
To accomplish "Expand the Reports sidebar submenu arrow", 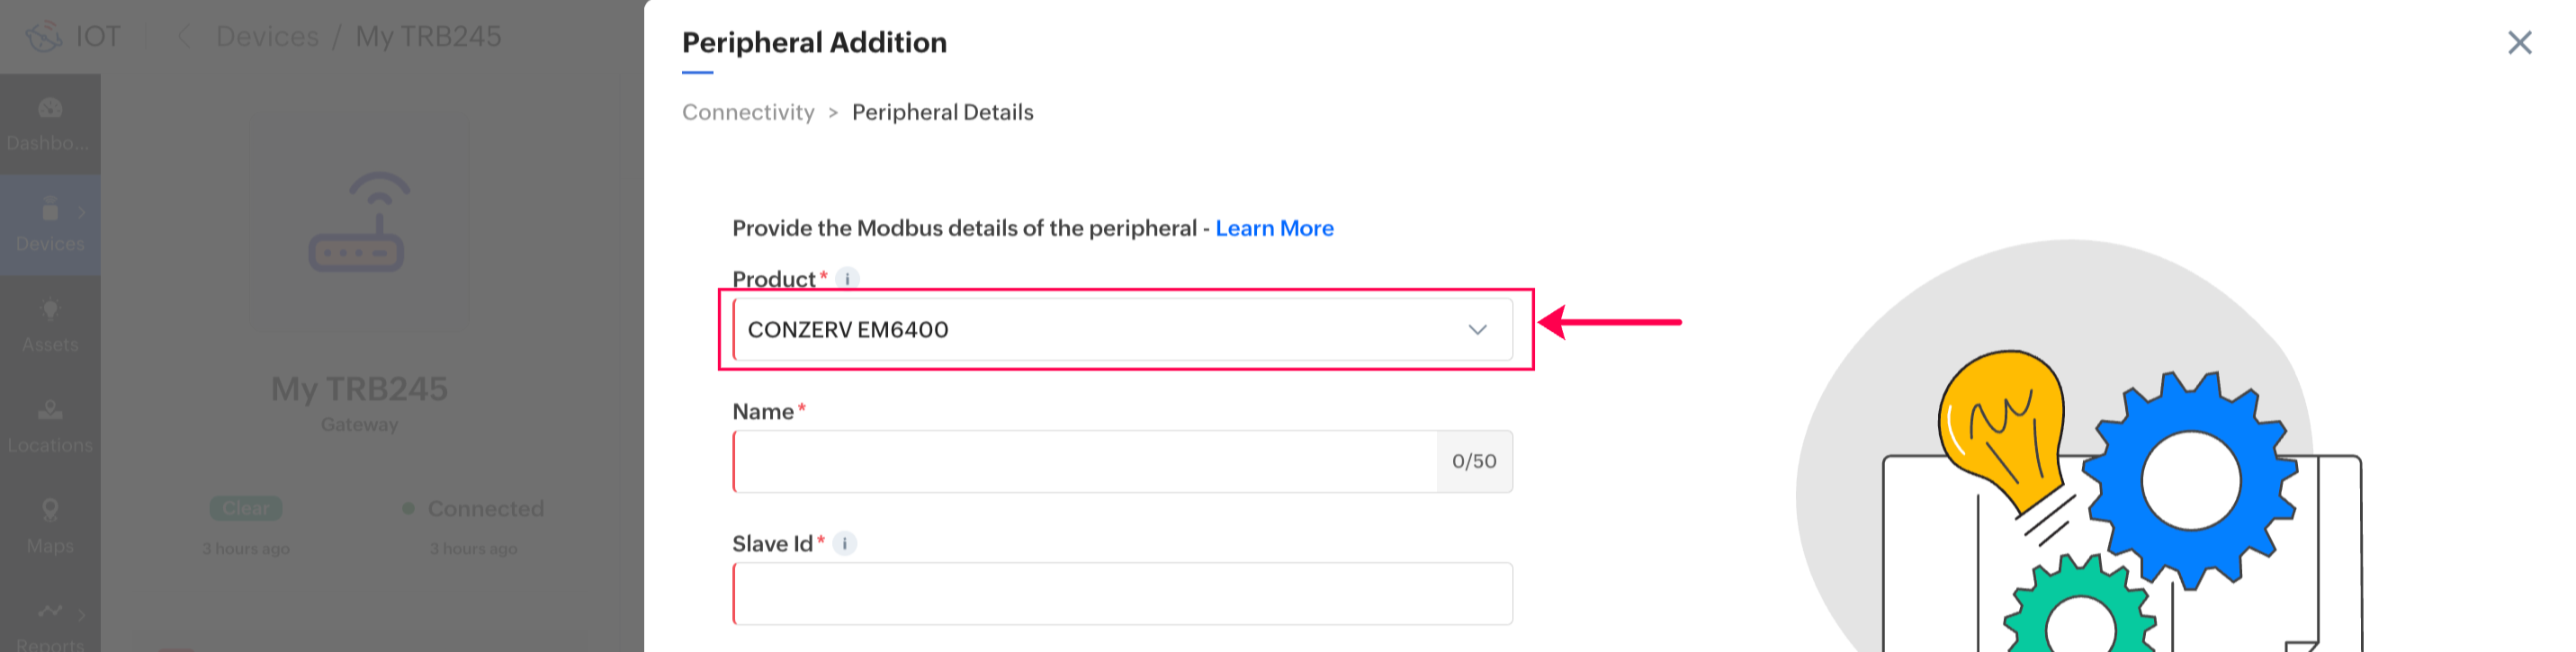I will tap(82, 613).
